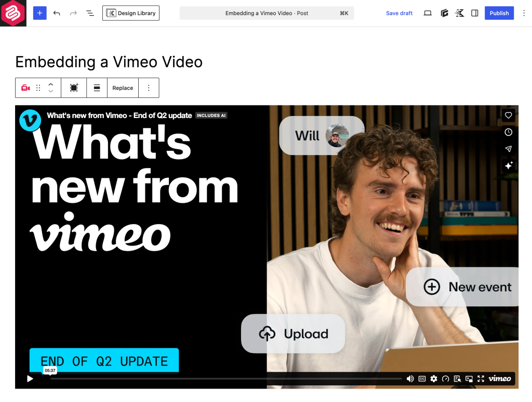Toggle closed captions CC button

pyautogui.click(x=422, y=379)
